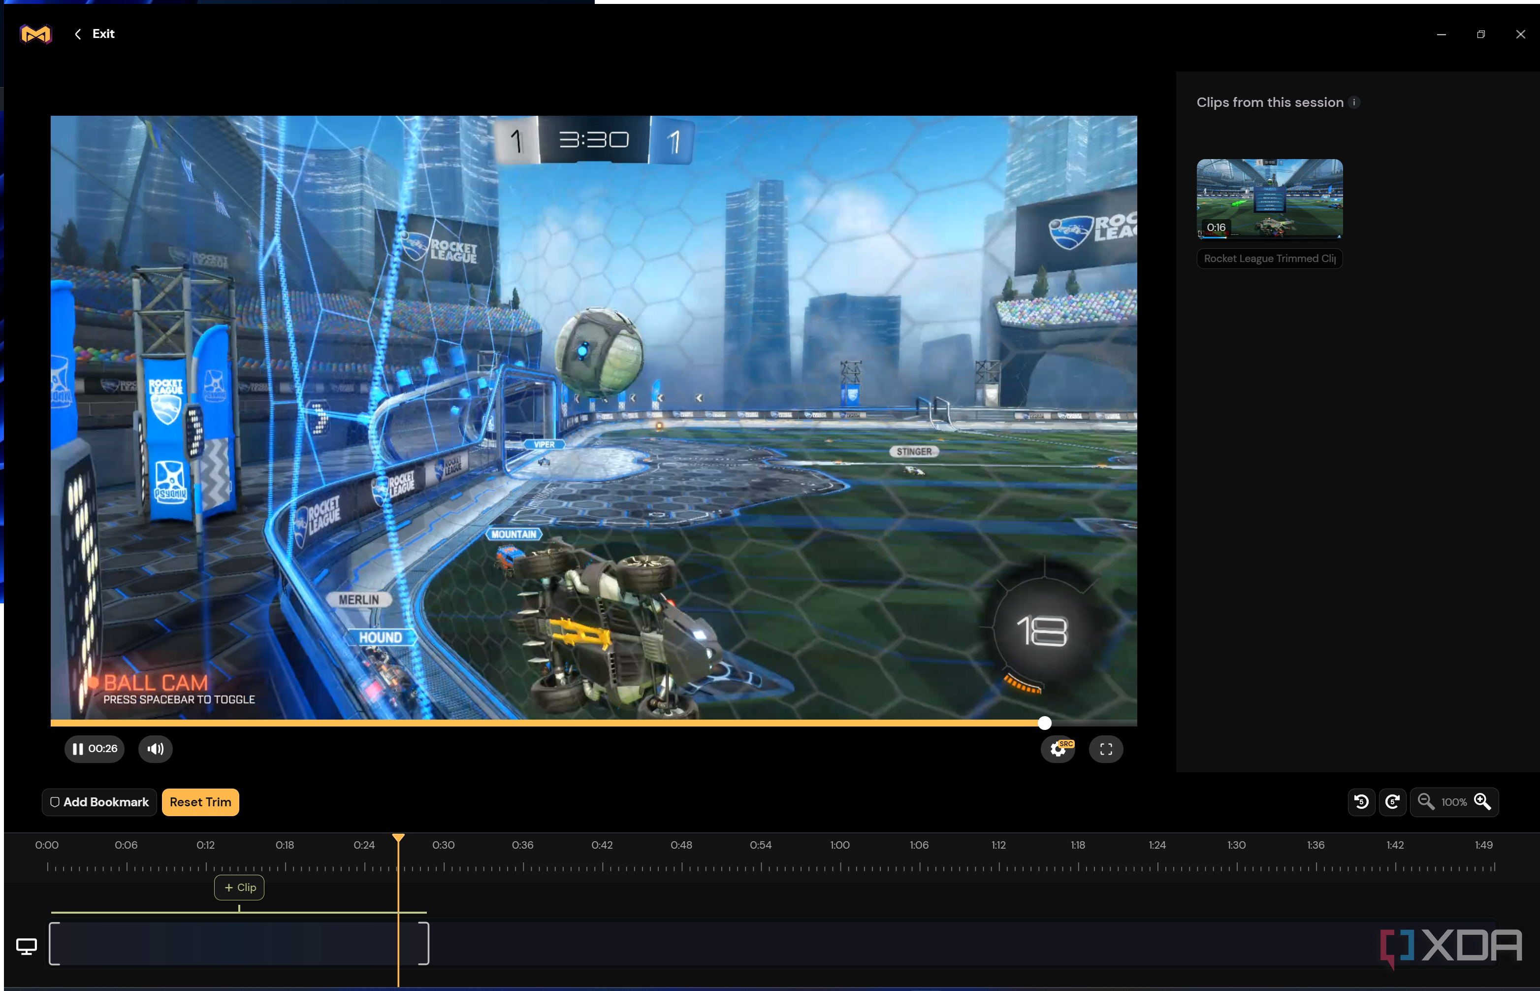Screen dimensions: 1540x991
Task: Enter fullscreen video mode
Action: (1106, 749)
